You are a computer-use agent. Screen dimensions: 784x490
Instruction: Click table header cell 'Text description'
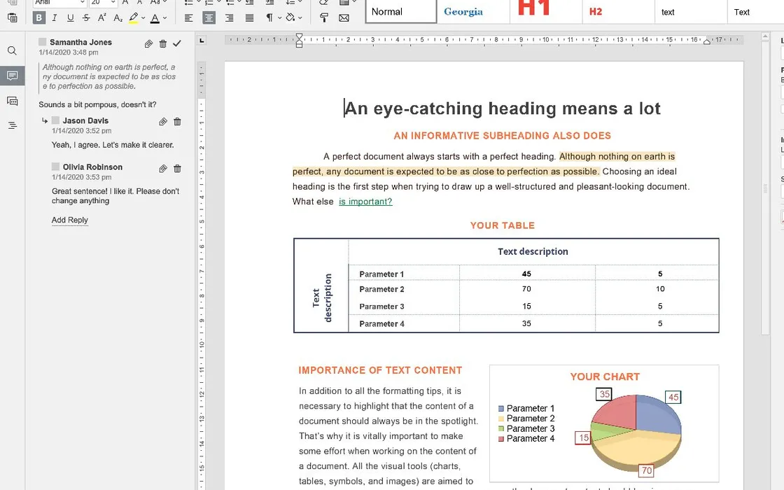[533, 251]
